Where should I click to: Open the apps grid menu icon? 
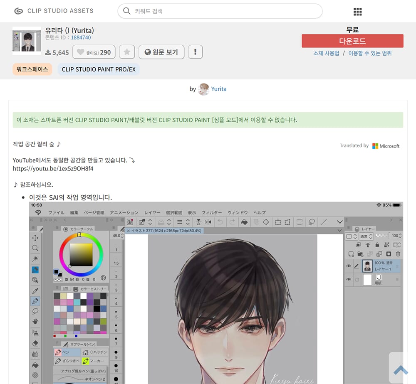pos(357,12)
